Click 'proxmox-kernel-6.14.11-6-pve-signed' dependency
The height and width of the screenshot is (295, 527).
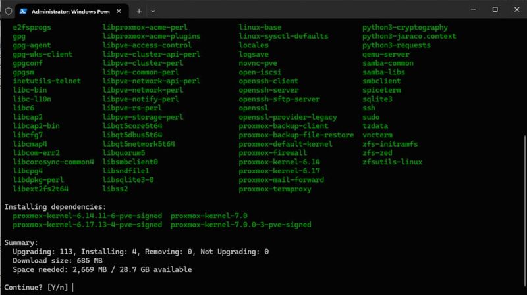click(x=88, y=216)
